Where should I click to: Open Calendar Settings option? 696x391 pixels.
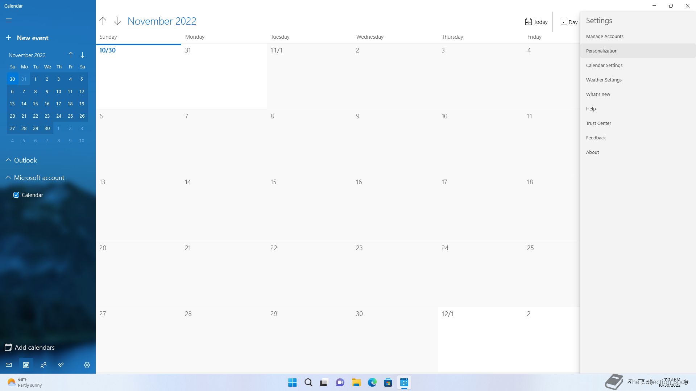604,65
